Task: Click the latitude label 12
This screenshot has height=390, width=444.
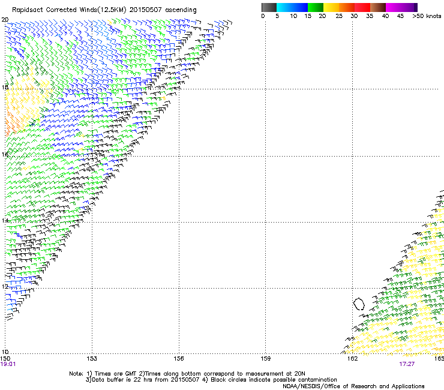Action: pos(5,287)
